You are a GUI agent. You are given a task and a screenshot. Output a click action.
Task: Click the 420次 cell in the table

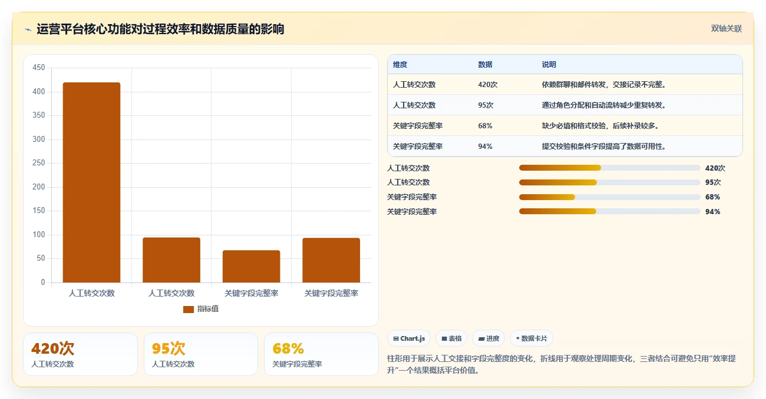click(x=488, y=85)
